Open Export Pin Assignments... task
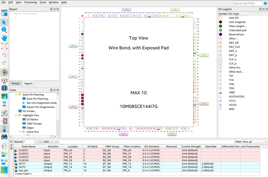 pyautogui.click(x=41, y=107)
